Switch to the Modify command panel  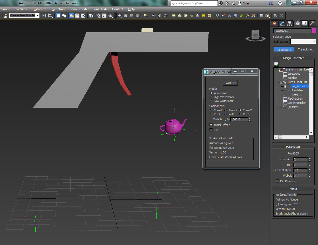coord(282,23)
